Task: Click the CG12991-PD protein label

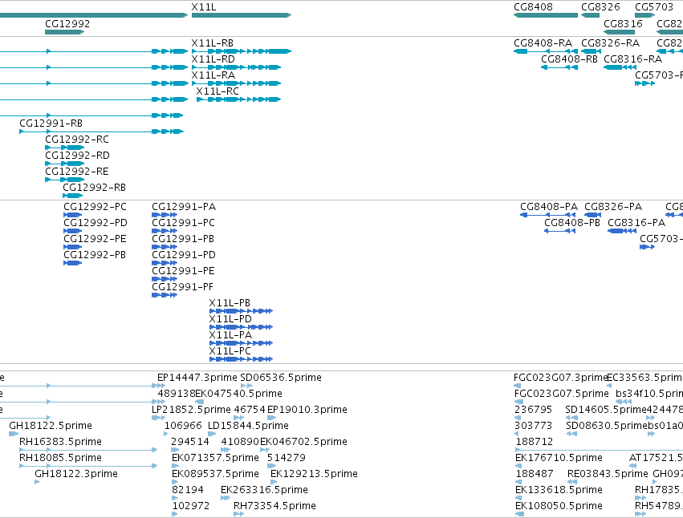Action: click(184, 255)
